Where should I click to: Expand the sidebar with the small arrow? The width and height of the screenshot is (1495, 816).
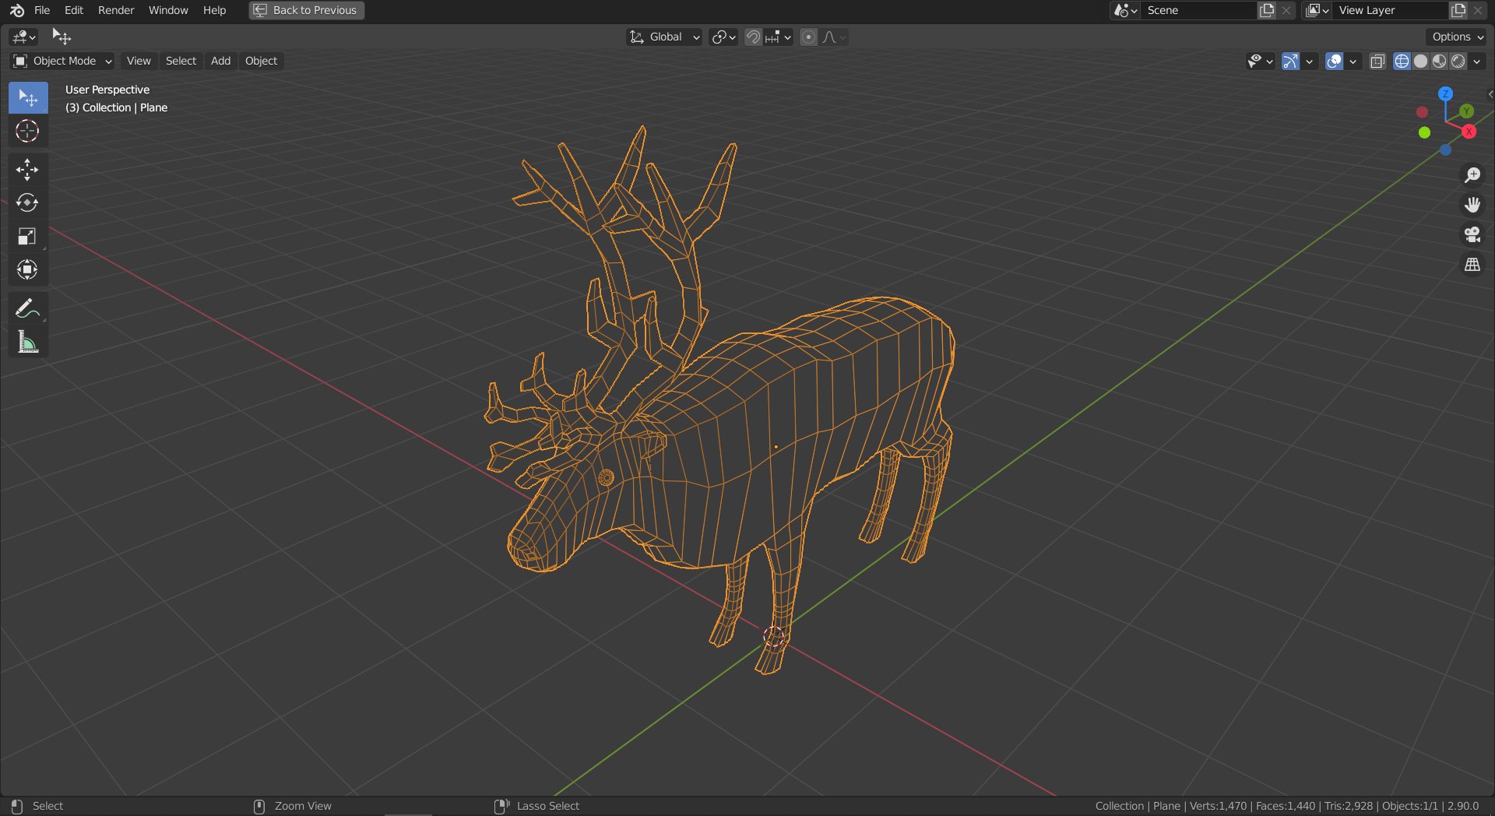pyautogui.click(x=1490, y=94)
